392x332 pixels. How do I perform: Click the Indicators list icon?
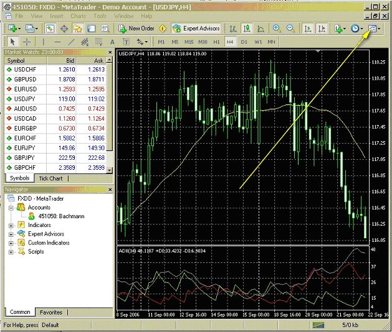[338, 29]
